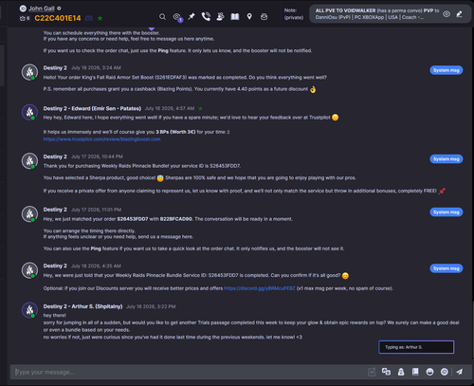Click the green star after Edward's 4:57 AM timestamp
474x386 pixels.
pyautogui.click(x=200, y=108)
